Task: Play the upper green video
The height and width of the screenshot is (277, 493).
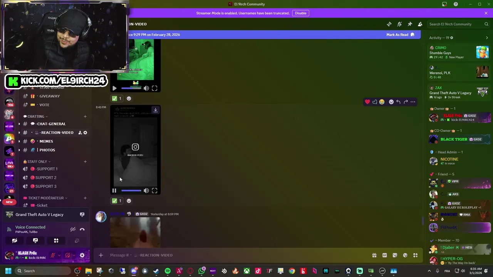Action: click(x=114, y=88)
